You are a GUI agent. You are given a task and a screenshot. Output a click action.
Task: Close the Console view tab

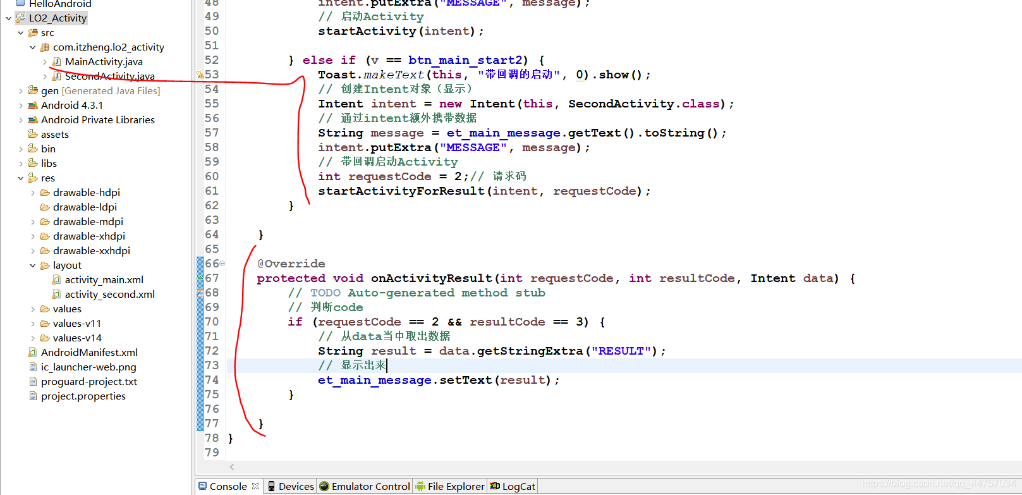255,486
